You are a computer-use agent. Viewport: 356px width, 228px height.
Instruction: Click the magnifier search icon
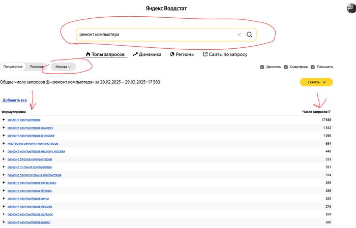point(249,35)
